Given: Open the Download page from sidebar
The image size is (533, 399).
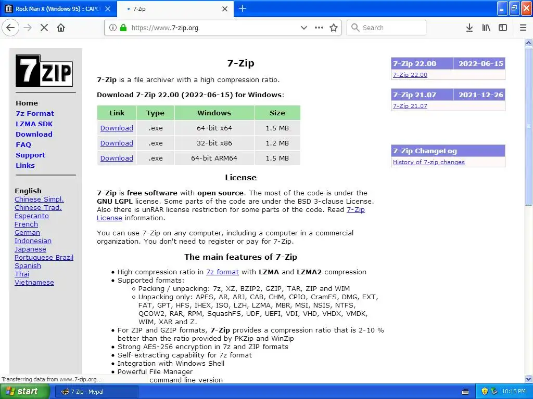Looking at the screenshot, I should [x=34, y=135].
